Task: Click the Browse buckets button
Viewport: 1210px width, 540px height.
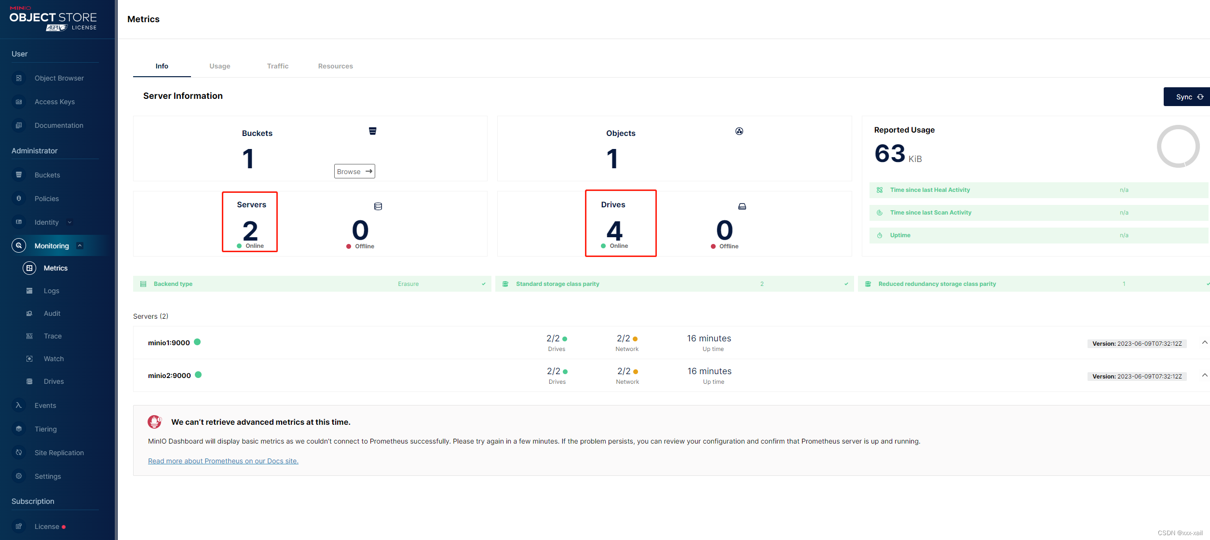Action: (354, 171)
